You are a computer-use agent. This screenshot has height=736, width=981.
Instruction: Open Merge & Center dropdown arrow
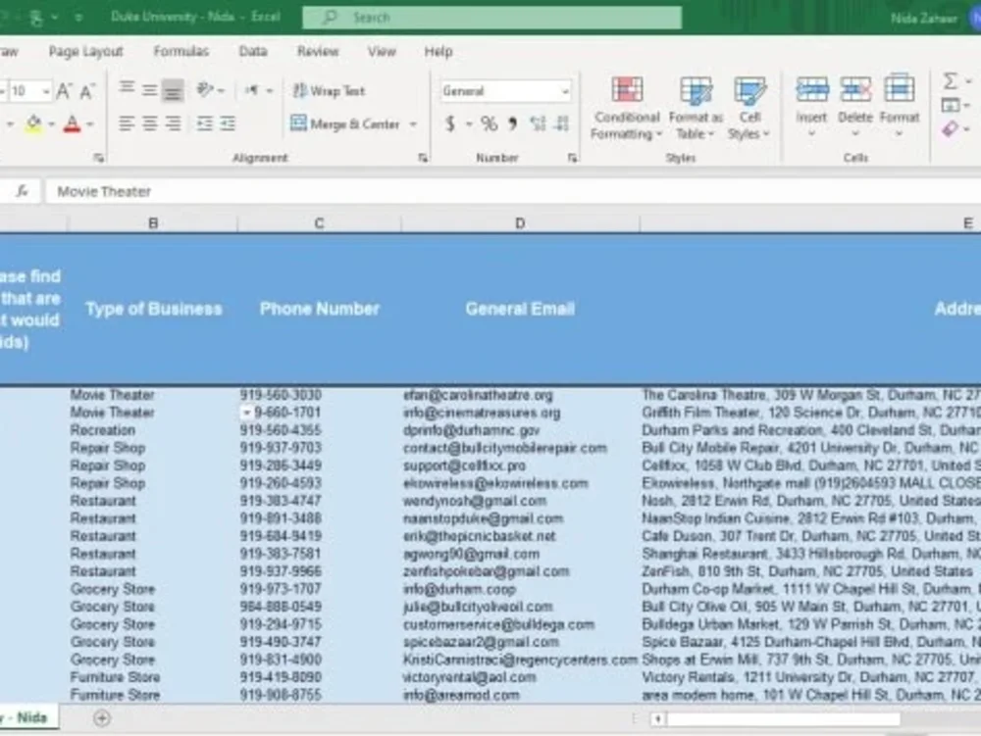click(x=413, y=124)
